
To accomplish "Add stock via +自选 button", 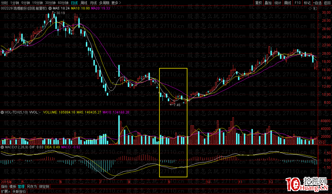I will [317, 3].
